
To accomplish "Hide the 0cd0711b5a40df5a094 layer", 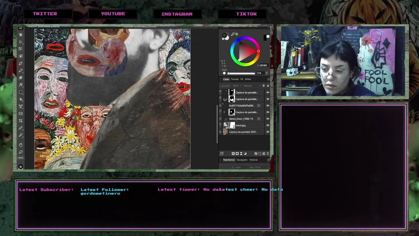I will coord(268,106).
